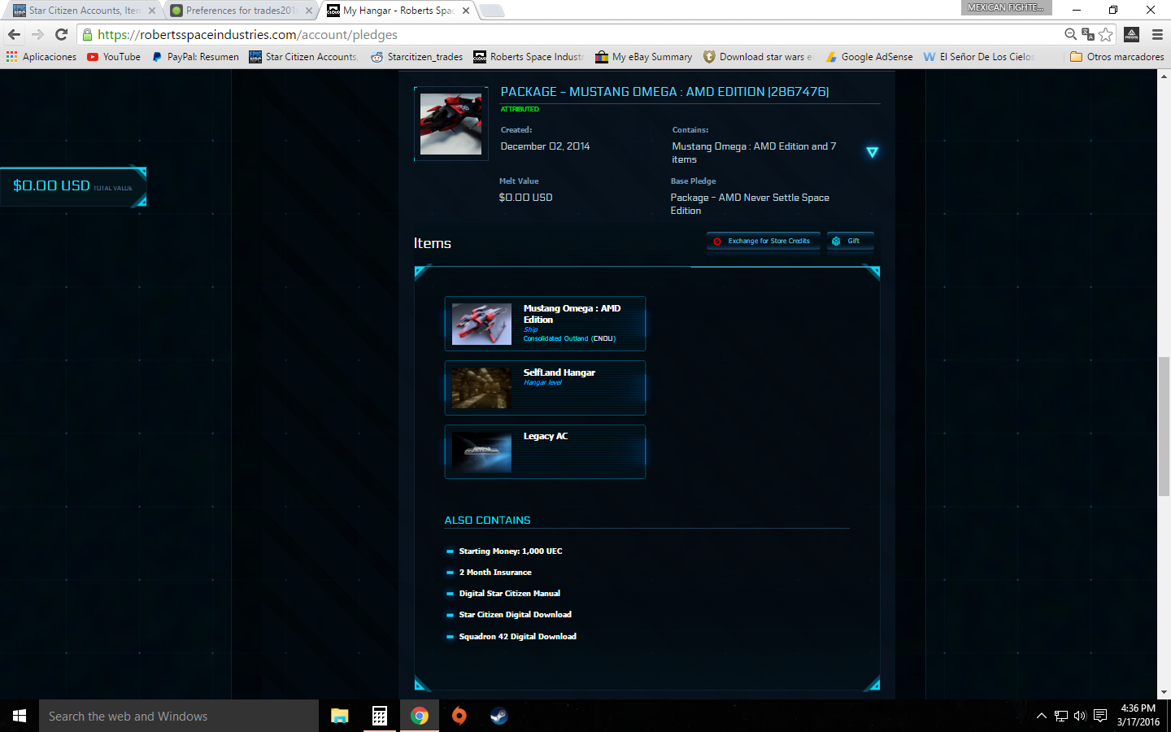Click the address bar URL field
The image size is (1171, 732).
tap(569, 34)
